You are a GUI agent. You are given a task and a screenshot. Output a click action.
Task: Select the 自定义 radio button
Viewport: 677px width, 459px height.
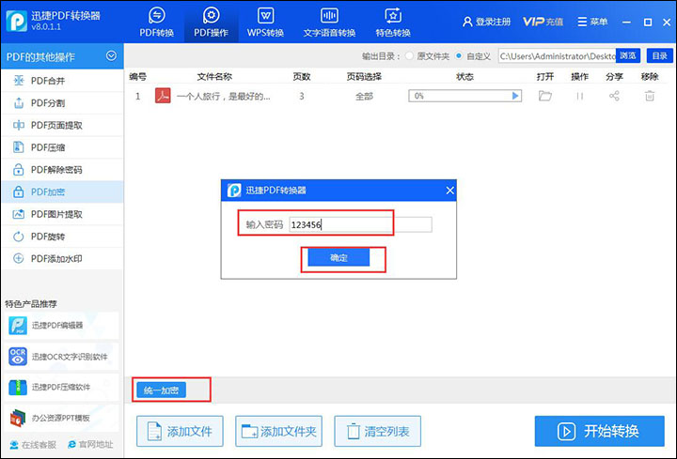pyautogui.click(x=459, y=56)
